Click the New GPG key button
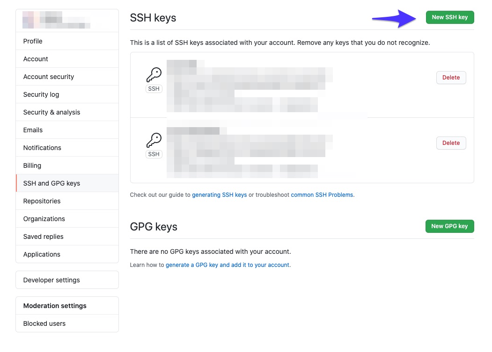The image size is (492, 352). coord(449,226)
